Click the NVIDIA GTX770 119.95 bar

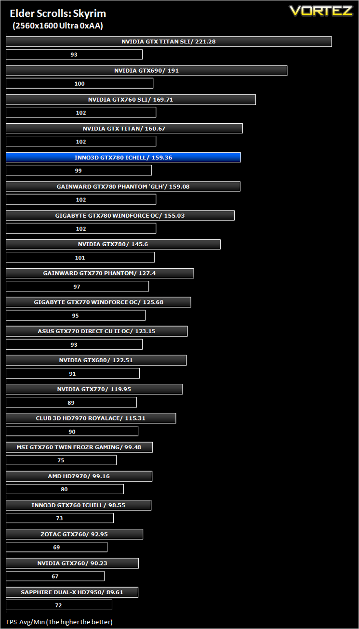coord(94,389)
